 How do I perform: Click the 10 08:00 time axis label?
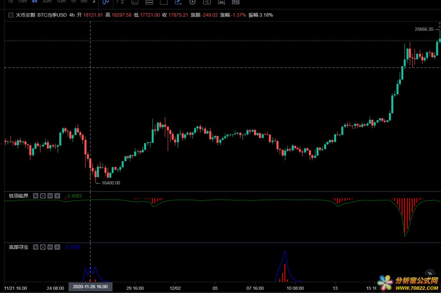(295, 288)
